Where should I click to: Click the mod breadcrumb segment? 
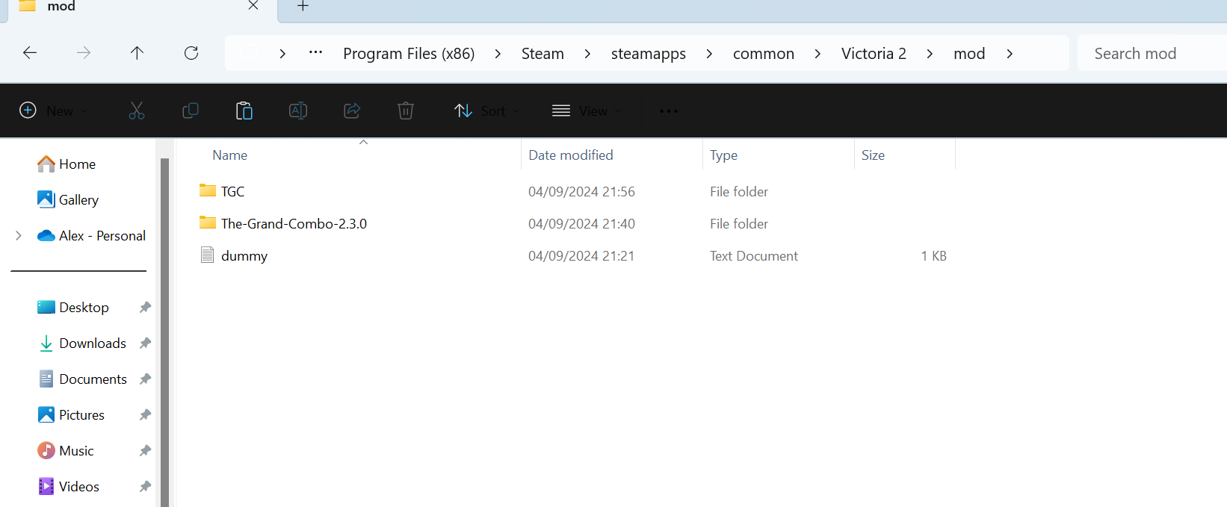click(969, 54)
